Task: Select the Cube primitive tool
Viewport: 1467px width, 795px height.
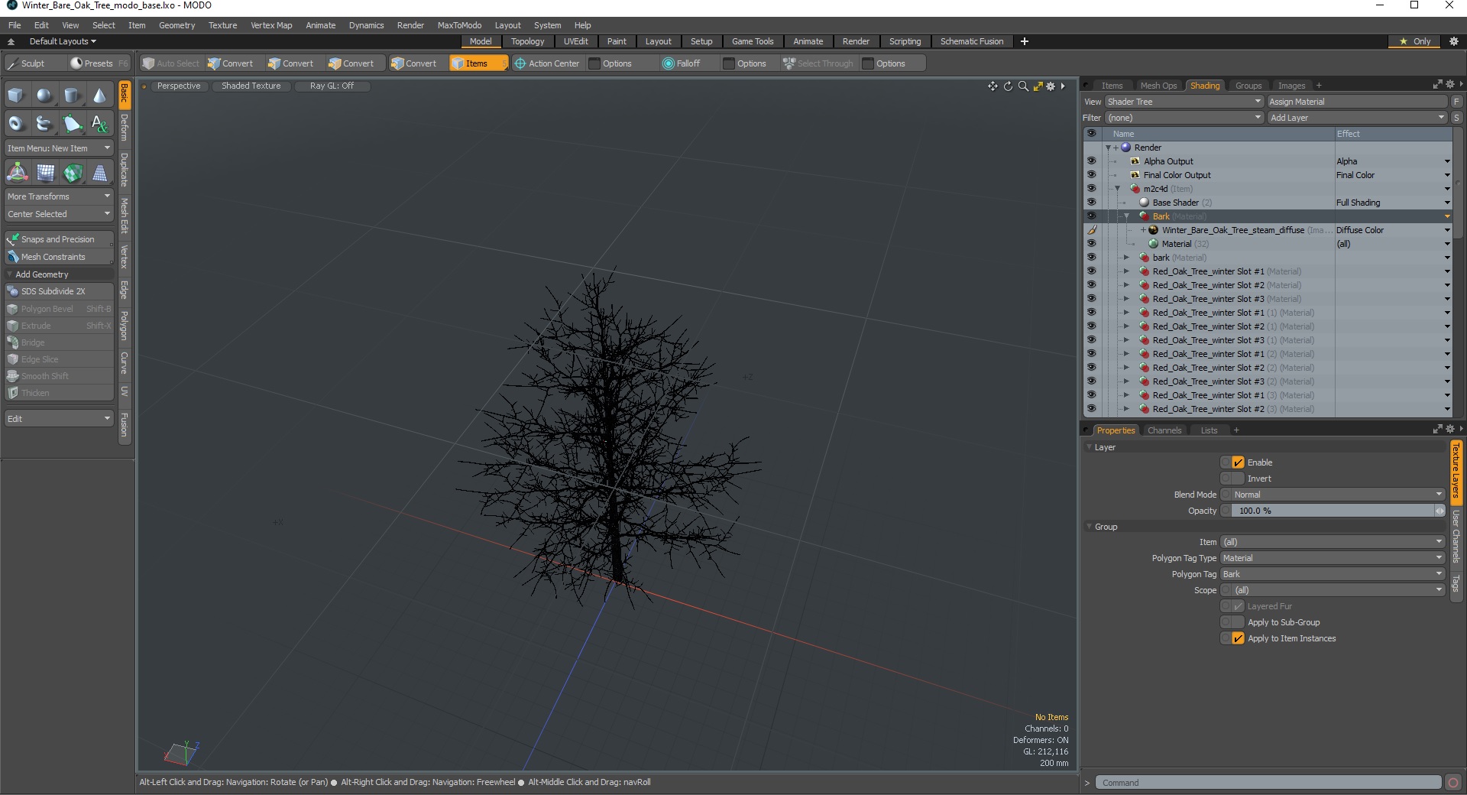Action: pyautogui.click(x=17, y=96)
